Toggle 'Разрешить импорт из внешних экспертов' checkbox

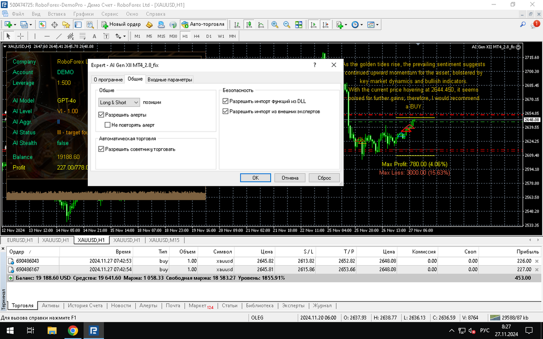(x=225, y=111)
